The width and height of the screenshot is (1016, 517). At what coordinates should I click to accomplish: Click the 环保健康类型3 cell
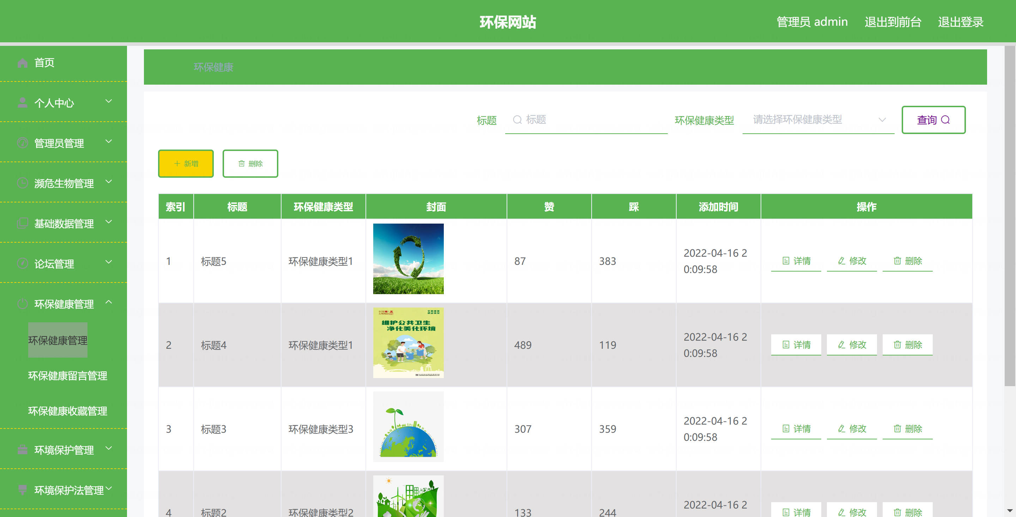pos(323,429)
